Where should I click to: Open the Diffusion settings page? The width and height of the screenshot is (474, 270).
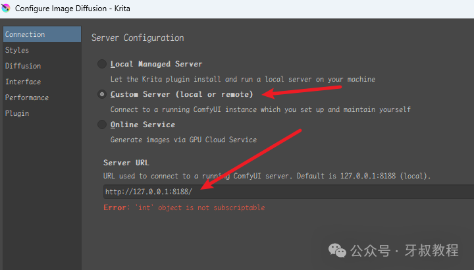[x=42, y=66]
